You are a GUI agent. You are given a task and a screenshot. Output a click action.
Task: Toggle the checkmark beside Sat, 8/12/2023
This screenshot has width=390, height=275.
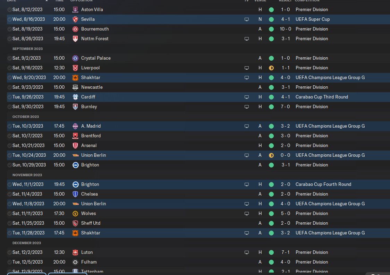click(x=9, y=10)
